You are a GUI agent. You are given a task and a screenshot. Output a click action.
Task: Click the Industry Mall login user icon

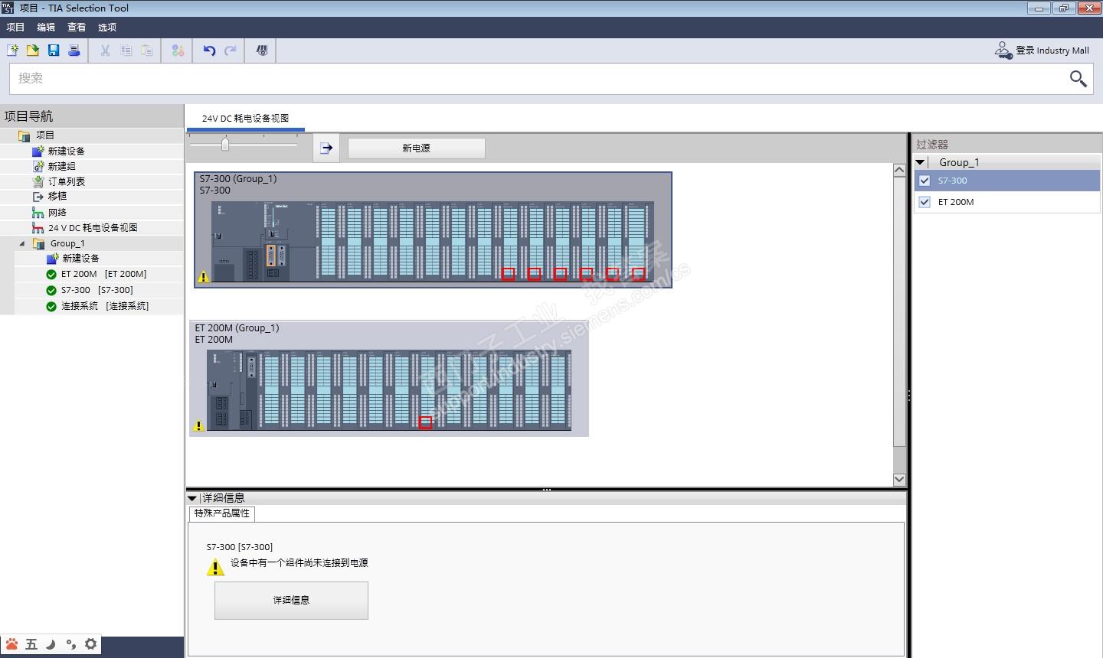1003,50
